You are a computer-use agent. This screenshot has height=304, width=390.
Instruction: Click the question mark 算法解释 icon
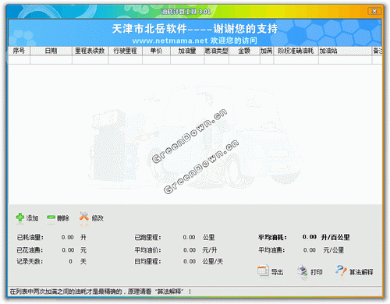pos(341,270)
